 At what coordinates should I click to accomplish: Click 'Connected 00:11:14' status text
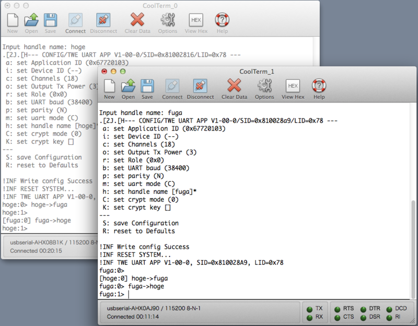coord(133,317)
